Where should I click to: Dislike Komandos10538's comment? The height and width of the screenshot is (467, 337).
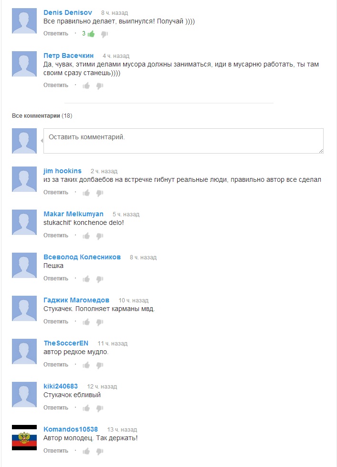pyautogui.click(x=100, y=452)
